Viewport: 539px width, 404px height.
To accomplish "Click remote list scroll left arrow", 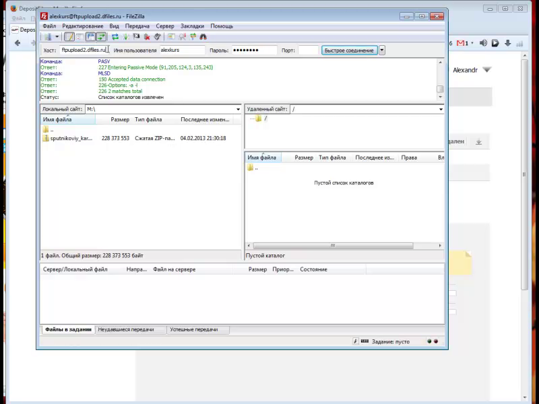I will (249, 246).
